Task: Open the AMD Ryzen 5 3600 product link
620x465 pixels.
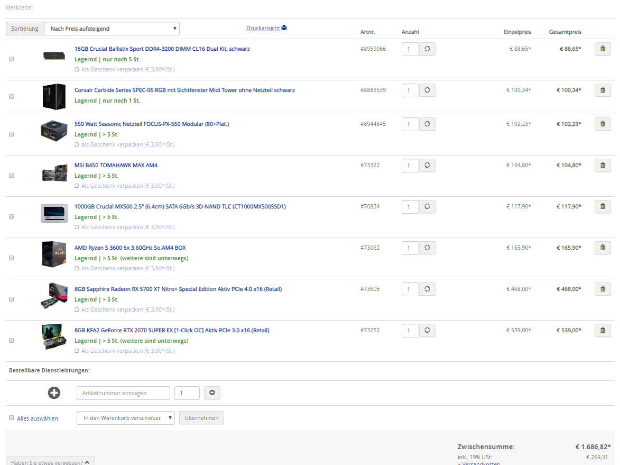Action: [x=130, y=248]
